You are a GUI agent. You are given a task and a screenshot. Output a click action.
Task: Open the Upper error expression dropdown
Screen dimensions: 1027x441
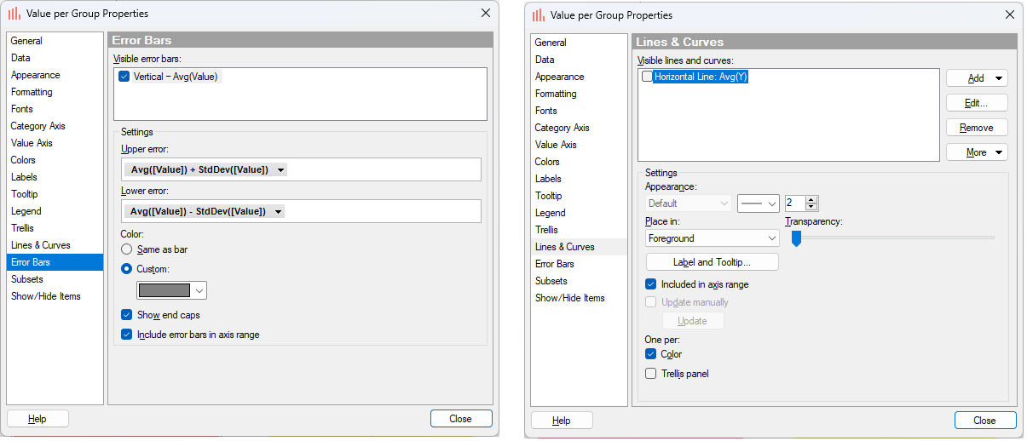pyautogui.click(x=280, y=170)
